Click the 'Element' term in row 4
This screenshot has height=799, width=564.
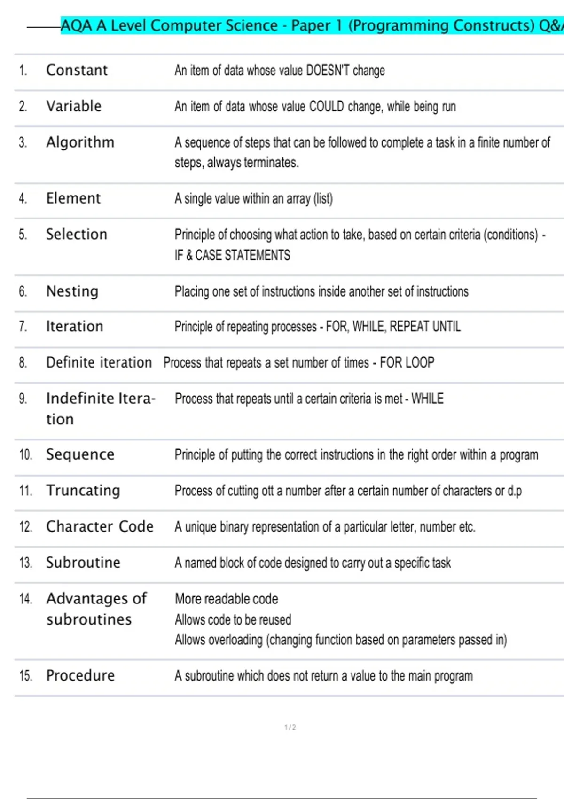[73, 198]
